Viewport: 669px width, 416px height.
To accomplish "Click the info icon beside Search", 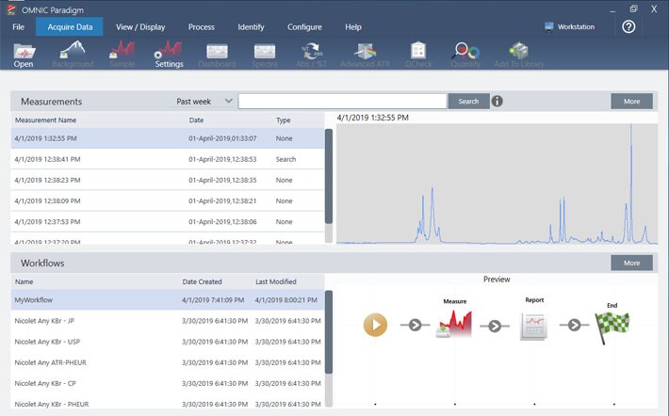I will point(497,102).
